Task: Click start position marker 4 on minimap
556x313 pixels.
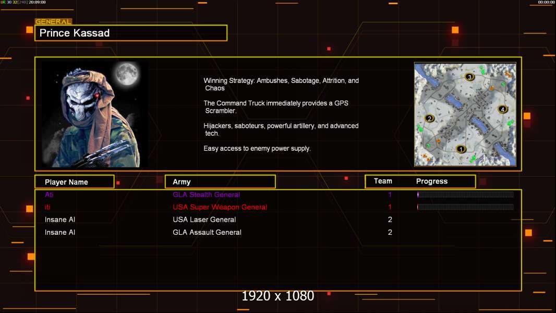Action: [502, 109]
